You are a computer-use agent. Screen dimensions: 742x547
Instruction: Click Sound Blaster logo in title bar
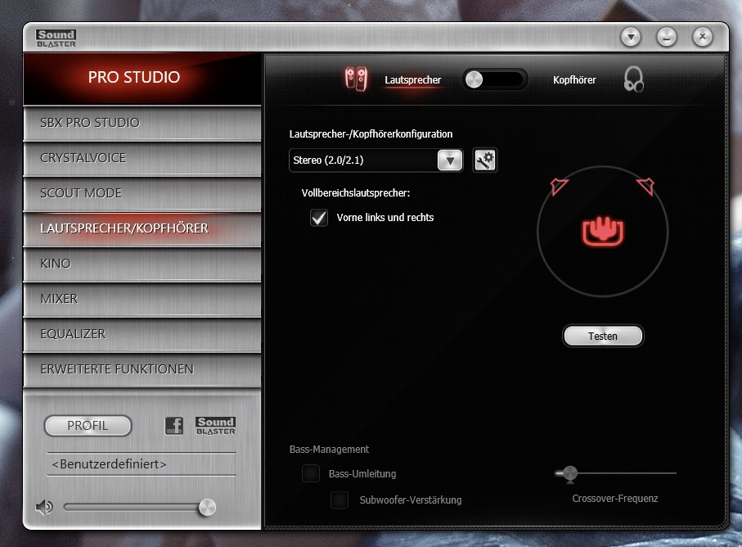[56, 38]
